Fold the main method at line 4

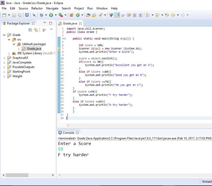click(x=65, y=39)
